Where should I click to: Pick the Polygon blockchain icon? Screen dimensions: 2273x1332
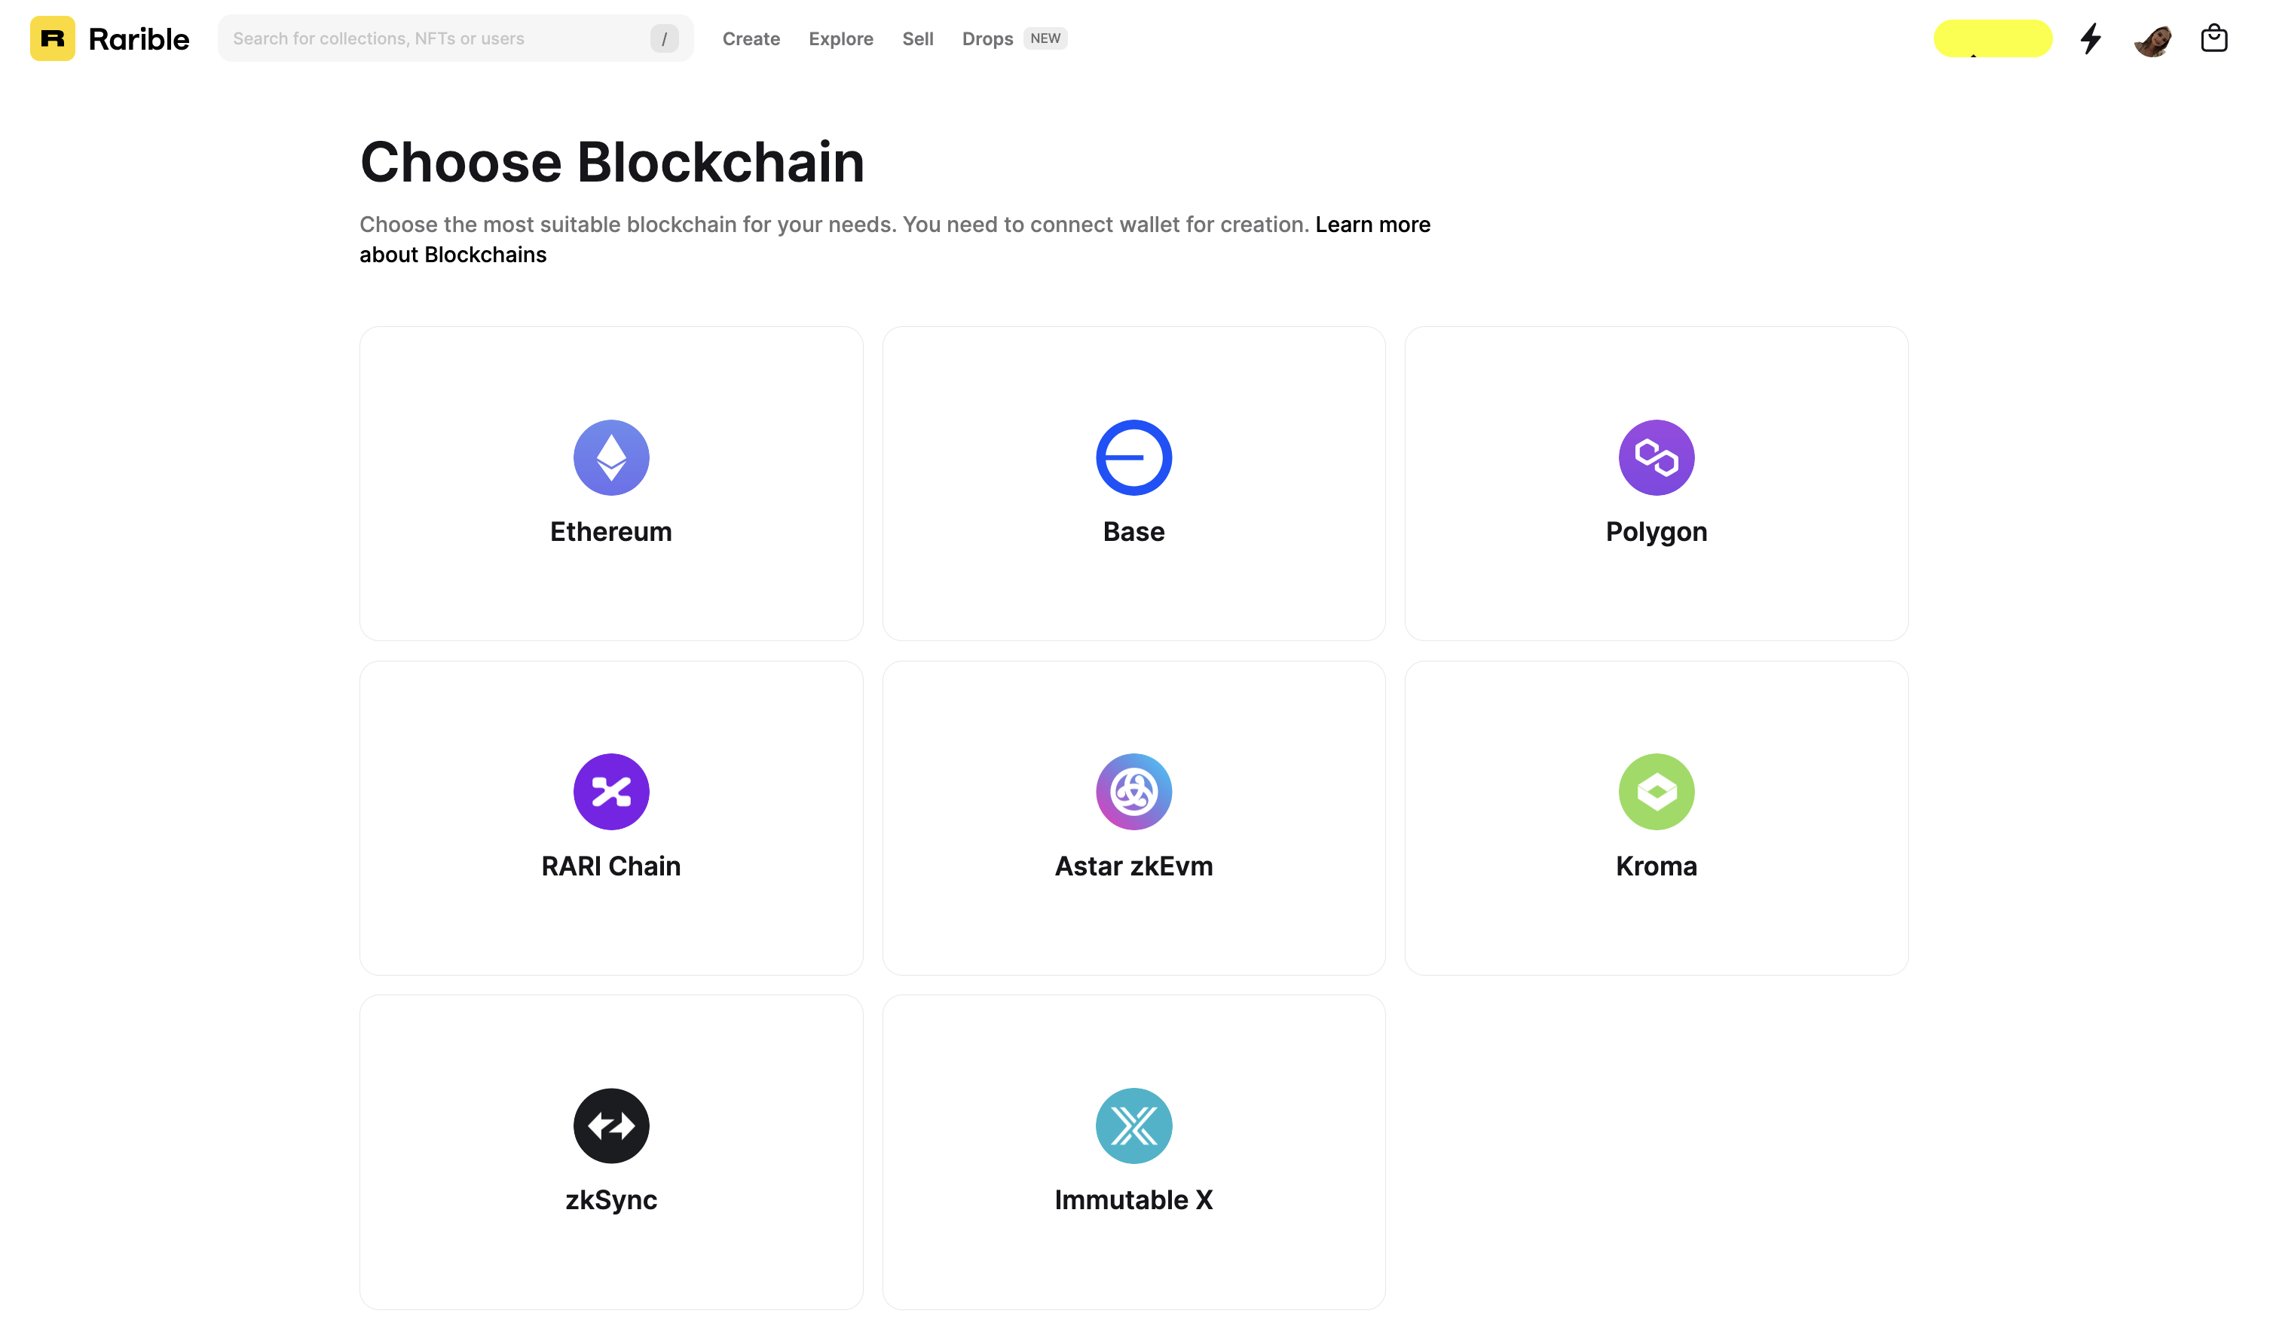(1656, 457)
